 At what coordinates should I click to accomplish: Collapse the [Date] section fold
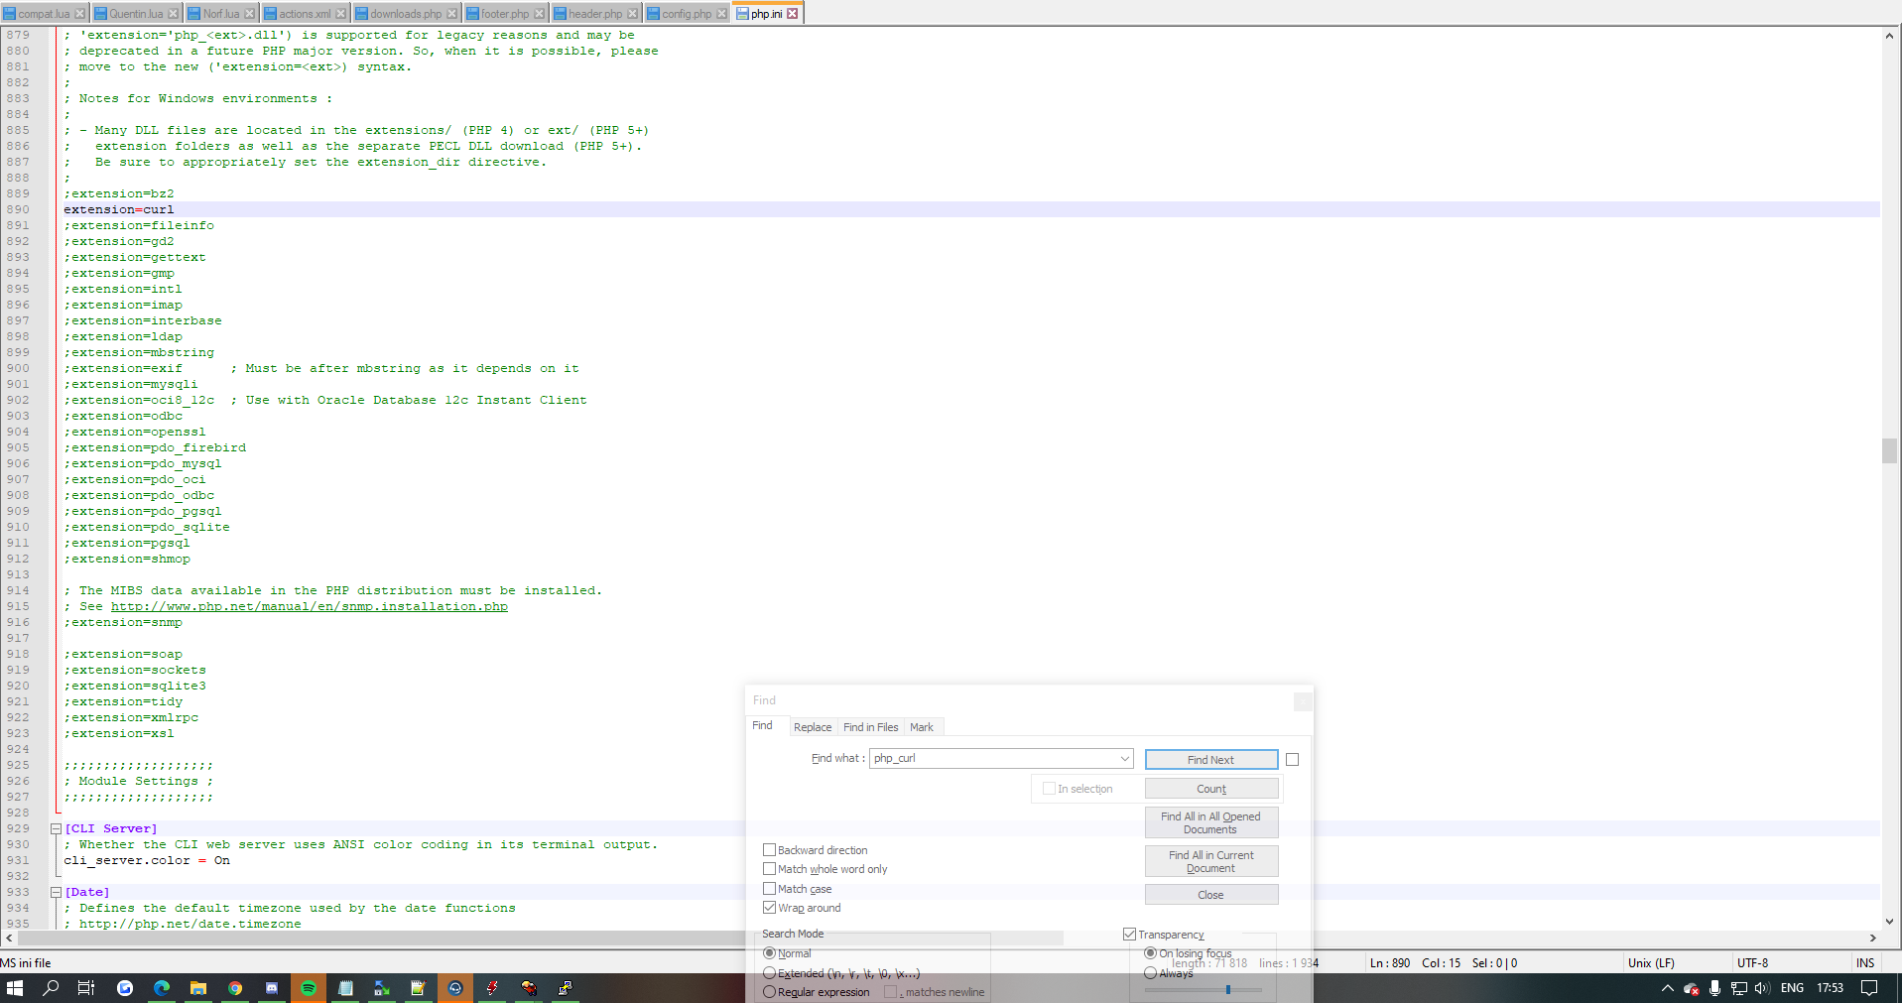(57, 892)
